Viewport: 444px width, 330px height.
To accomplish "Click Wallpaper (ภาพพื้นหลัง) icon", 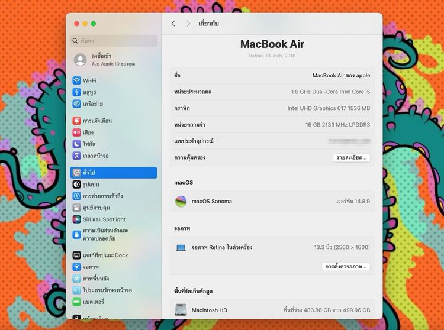I will tap(76, 279).
